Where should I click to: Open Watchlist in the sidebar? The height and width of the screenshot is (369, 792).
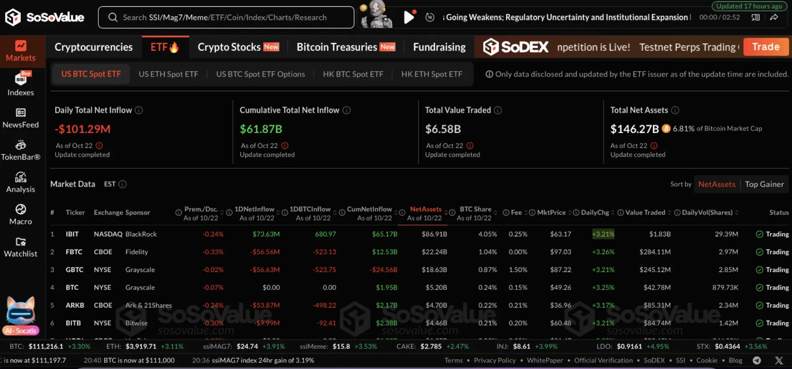(20, 247)
